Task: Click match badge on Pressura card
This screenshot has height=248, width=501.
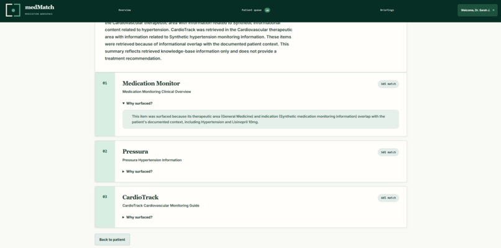Action: pos(388,153)
